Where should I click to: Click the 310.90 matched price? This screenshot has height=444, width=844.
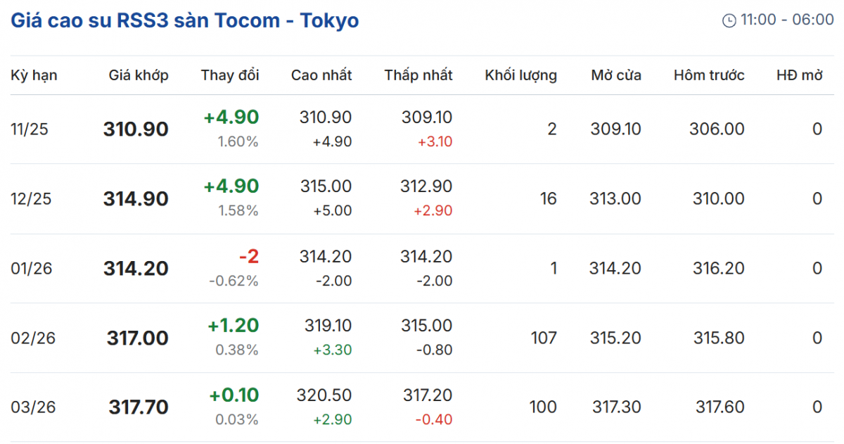136,129
